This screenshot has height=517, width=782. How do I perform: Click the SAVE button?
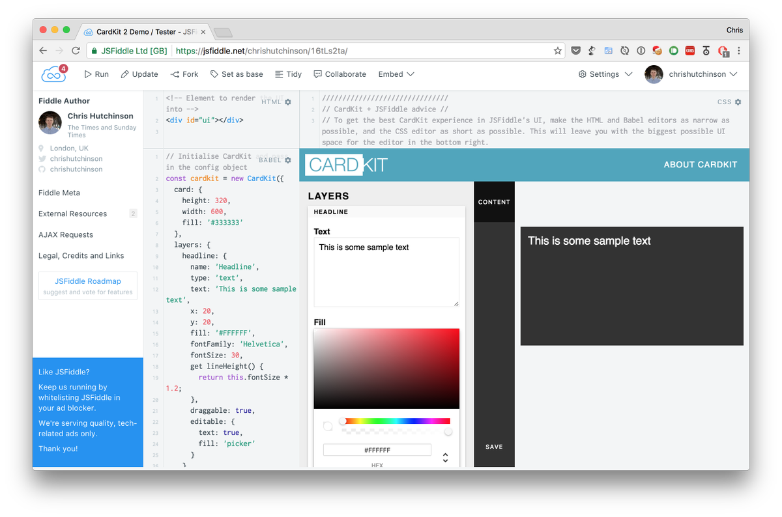494,447
